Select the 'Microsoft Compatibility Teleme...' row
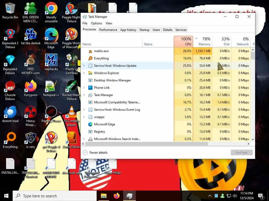 coord(166,102)
